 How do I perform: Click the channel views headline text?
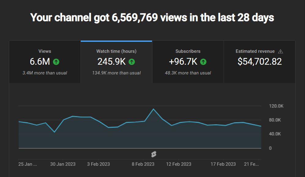point(152,18)
